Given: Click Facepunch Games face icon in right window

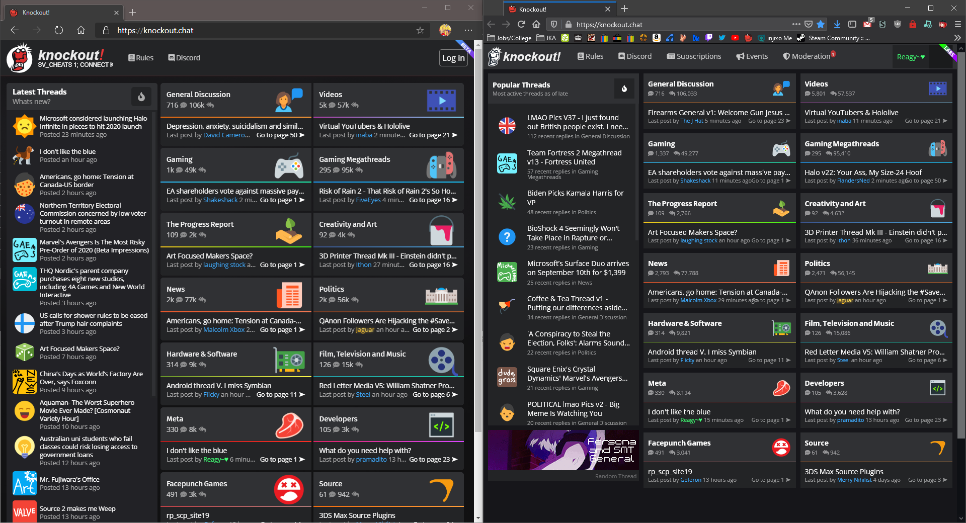Looking at the screenshot, I should (x=781, y=447).
